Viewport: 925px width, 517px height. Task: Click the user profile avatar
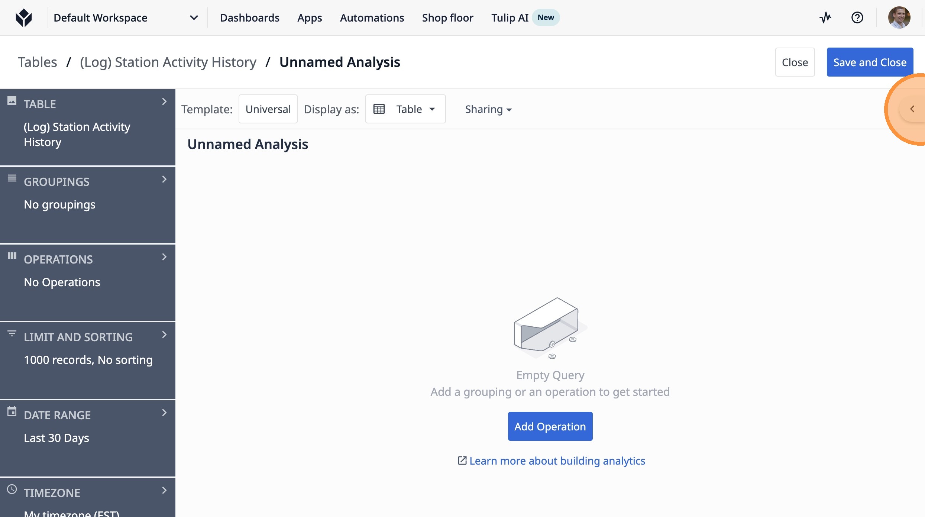pyautogui.click(x=899, y=17)
